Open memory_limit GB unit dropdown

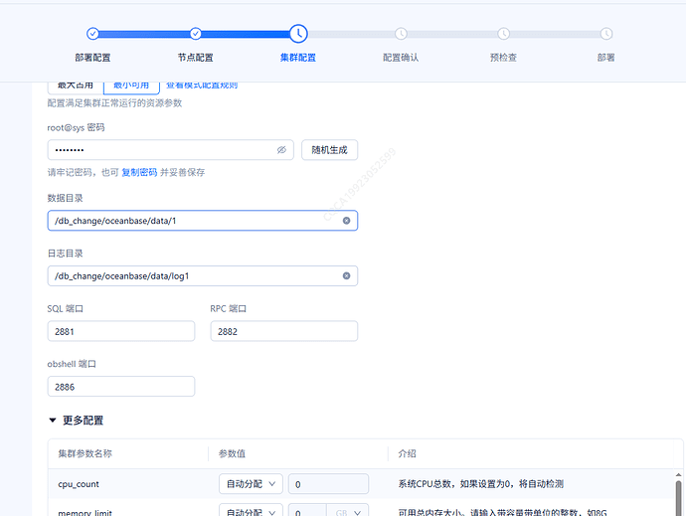348,511
